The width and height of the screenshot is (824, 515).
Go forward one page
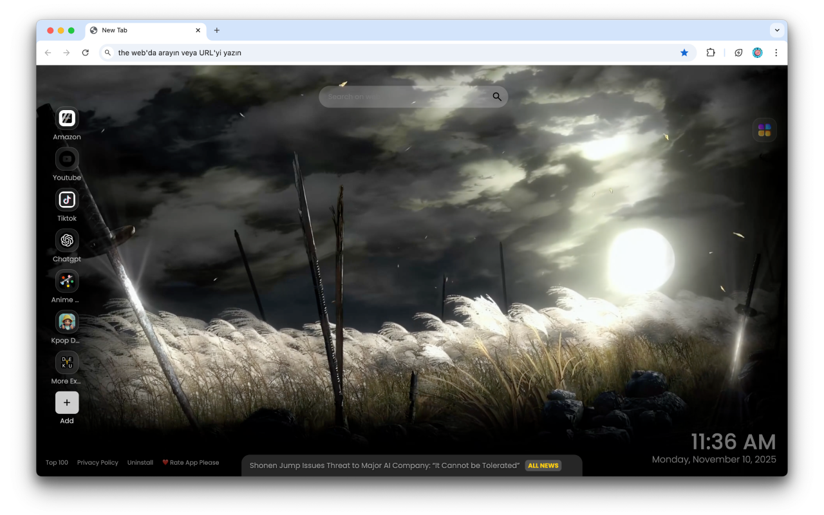(x=66, y=53)
